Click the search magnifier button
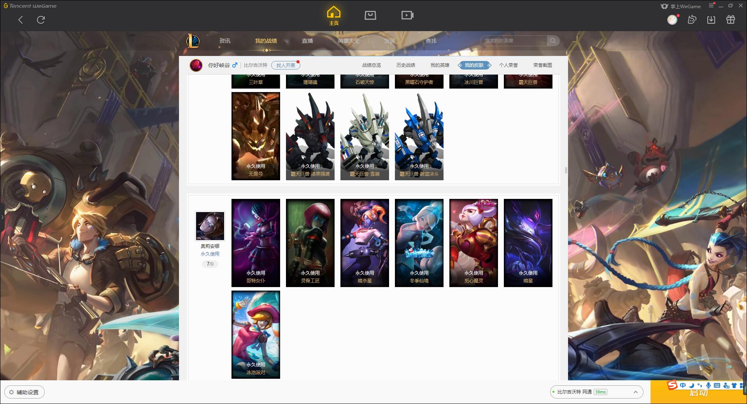The height and width of the screenshot is (404, 747). click(552, 40)
